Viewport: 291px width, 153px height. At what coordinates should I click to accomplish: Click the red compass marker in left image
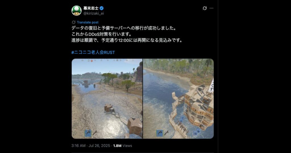(92, 61)
